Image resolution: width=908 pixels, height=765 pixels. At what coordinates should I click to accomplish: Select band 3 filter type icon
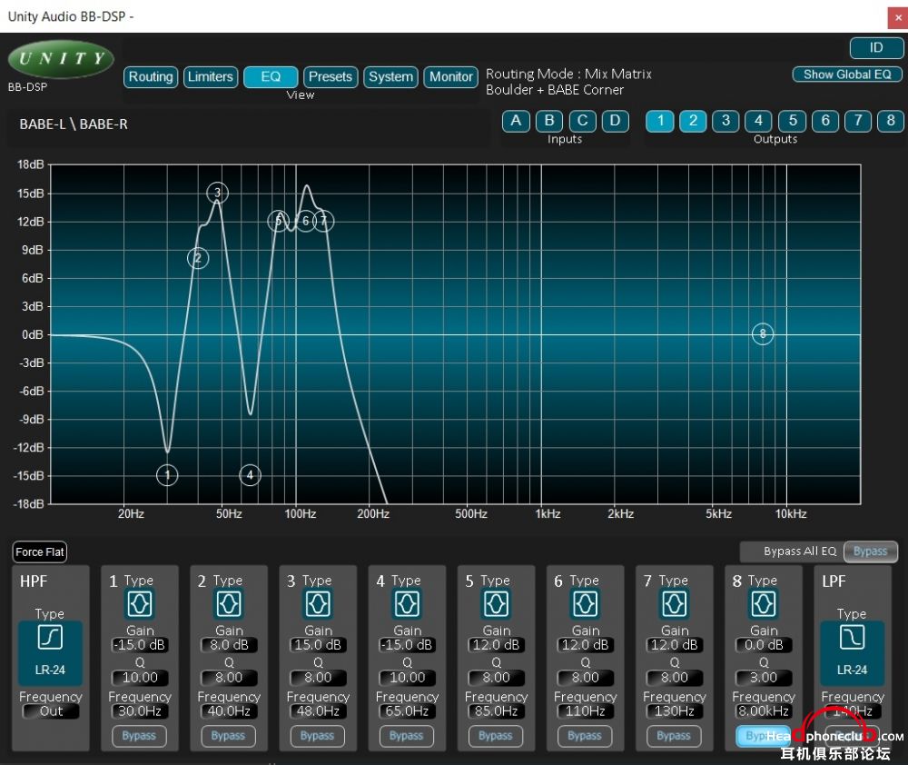tap(318, 604)
